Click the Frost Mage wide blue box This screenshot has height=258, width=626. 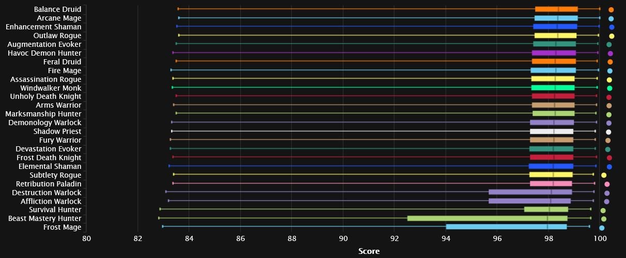[507, 227]
